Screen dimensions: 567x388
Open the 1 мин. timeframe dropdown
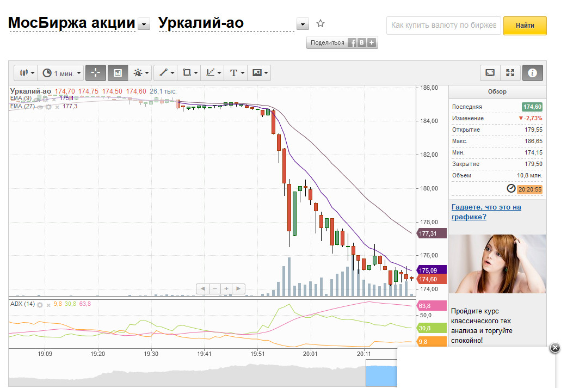(62, 73)
